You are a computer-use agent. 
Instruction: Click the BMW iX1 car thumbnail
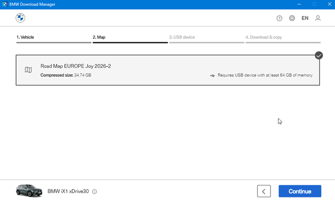click(29, 191)
